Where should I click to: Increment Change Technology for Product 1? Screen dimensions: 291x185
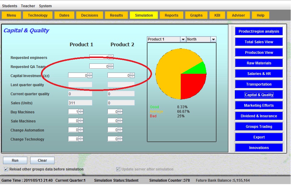tap(81, 138)
